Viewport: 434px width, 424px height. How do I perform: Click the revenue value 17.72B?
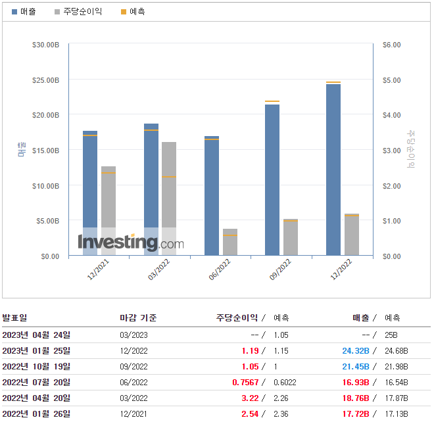(356, 414)
